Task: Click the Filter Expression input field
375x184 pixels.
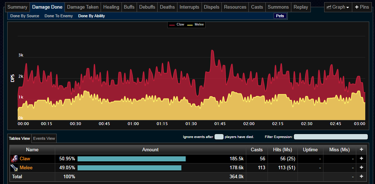Action: [x=331, y=137]
